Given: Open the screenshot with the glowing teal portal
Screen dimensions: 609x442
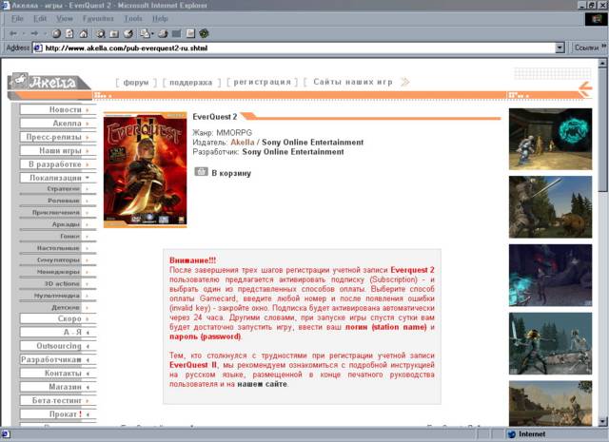Looking at the screenshot, I should point(550,139).
